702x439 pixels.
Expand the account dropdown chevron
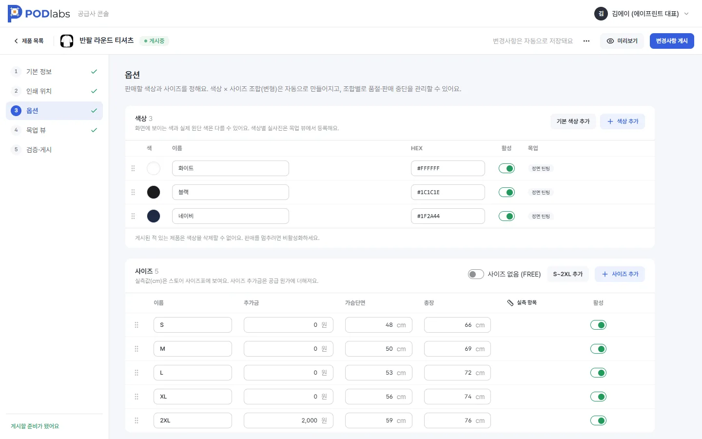pyautogui.click(x=686, y=14)
